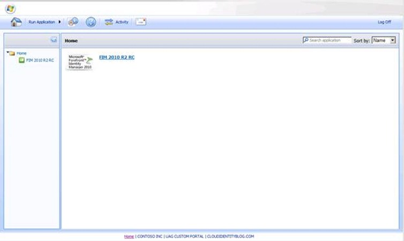Screen dimensions: 404x241
Task: Collapse the Home tree folder
Action: click(x=8, y=53)
